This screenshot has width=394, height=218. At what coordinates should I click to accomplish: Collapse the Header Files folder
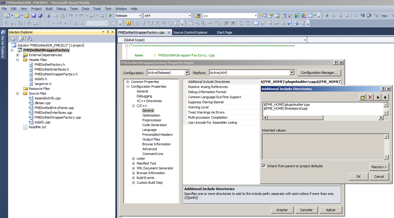(x=17, y=60)
